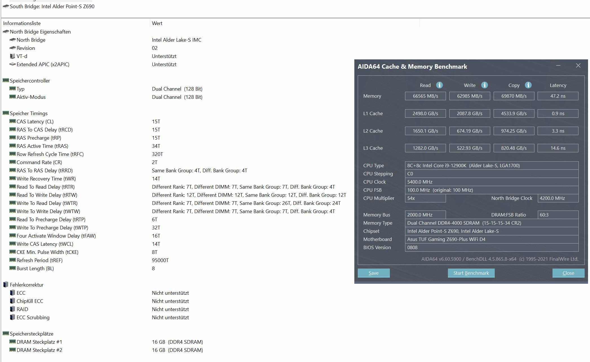Click the Close button in benchmark
590x362 pixels.
tap(568, 273)
